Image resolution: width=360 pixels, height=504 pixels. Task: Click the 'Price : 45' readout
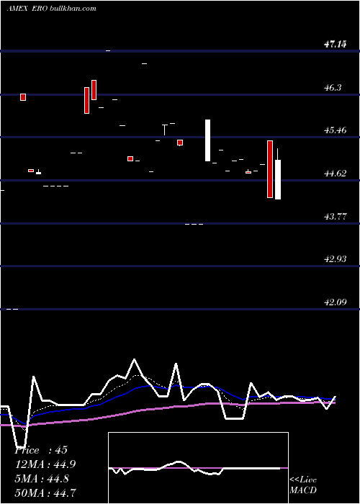[x=41, y=450]
